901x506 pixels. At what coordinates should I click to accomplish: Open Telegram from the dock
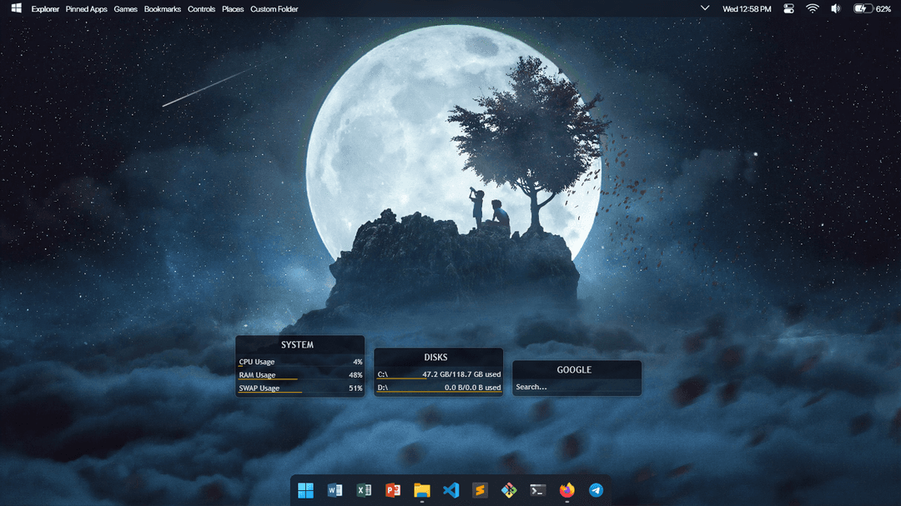coord(596,490)
